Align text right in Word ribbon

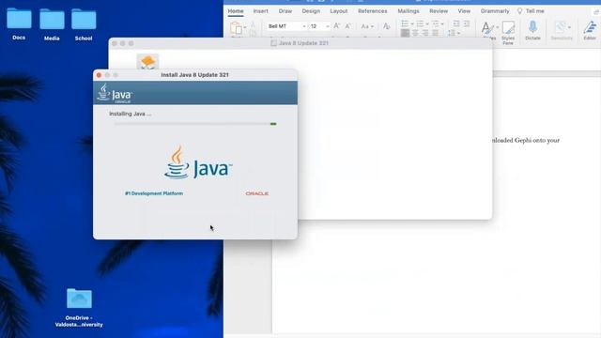click(425, 34)
